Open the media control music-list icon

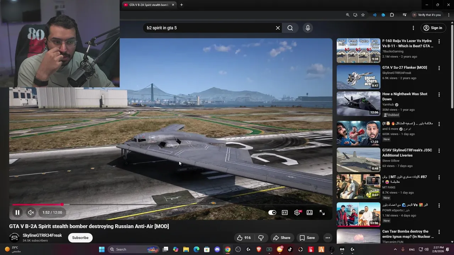[404, 15]
